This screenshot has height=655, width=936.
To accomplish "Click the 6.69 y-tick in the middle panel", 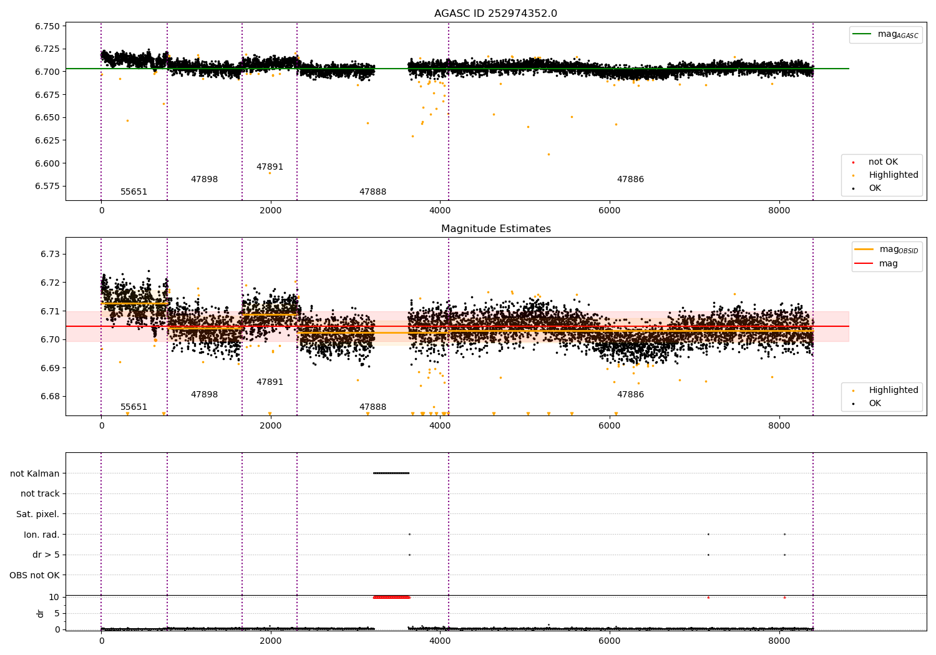I will pos(50,368).
